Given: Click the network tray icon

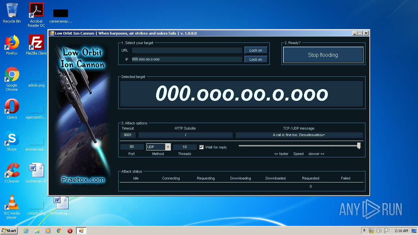Looking at the screenshot, I should (x=371, y=231).
